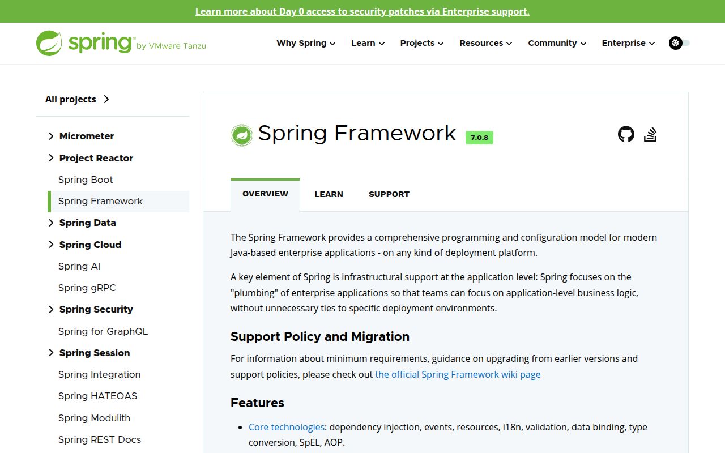
Task: Expand the Why Spring menu
Action: click(x=306, y=43)
